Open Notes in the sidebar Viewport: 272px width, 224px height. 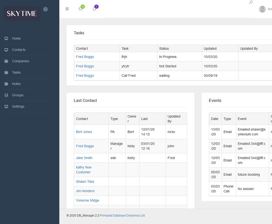(16, 84)
